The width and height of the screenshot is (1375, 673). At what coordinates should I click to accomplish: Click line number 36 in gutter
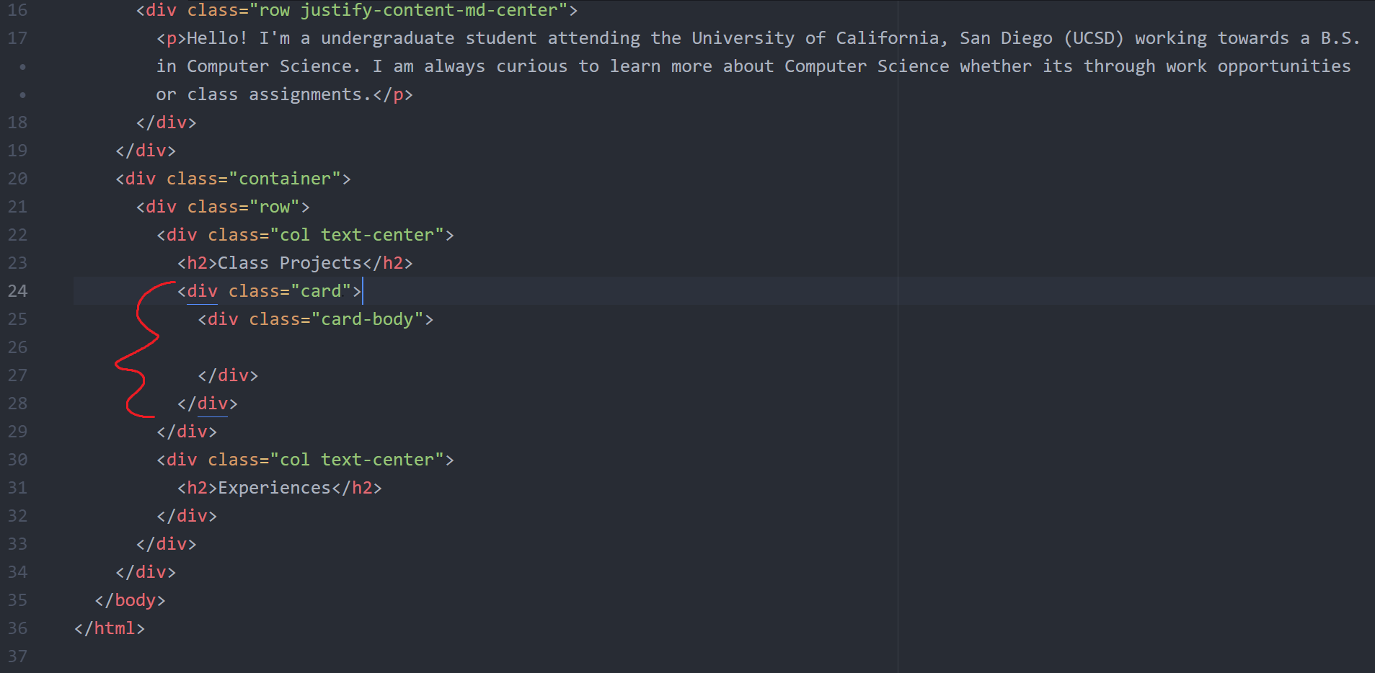pos(17,628)
